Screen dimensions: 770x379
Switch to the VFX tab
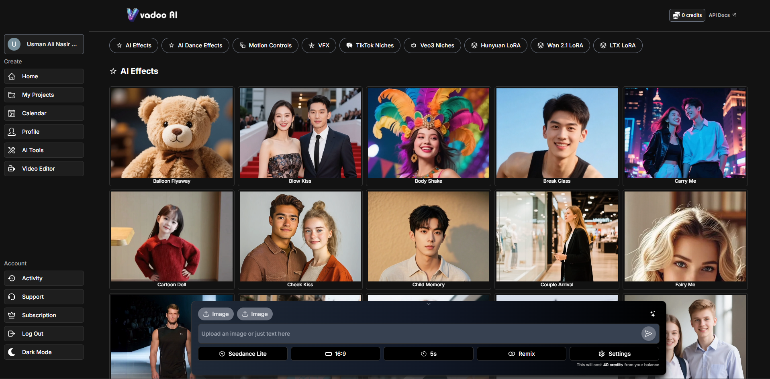319,45
